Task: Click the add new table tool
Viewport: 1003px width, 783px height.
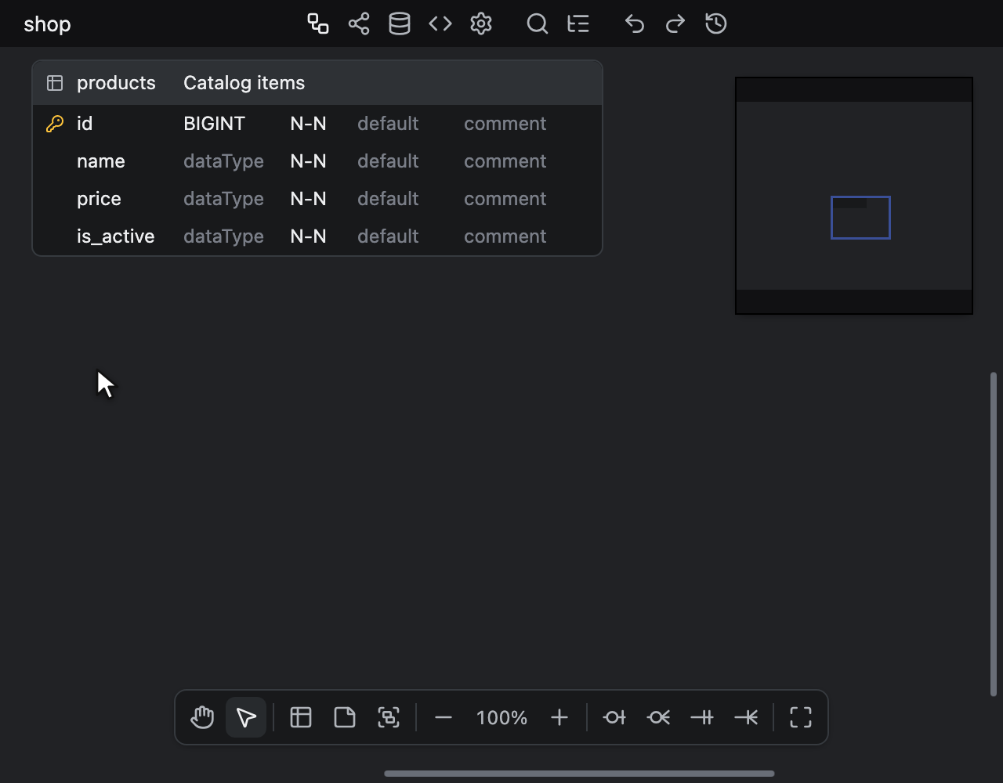Action: coord(301,717)
